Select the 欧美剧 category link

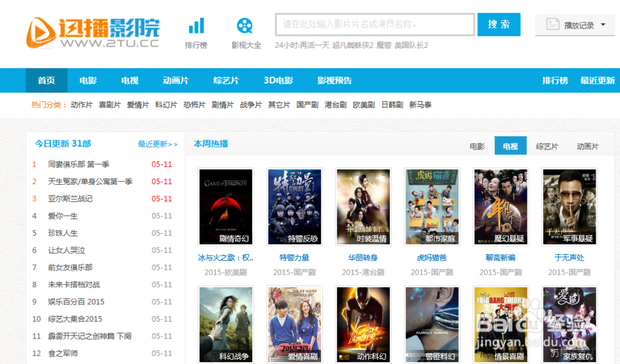coord(364,105)
